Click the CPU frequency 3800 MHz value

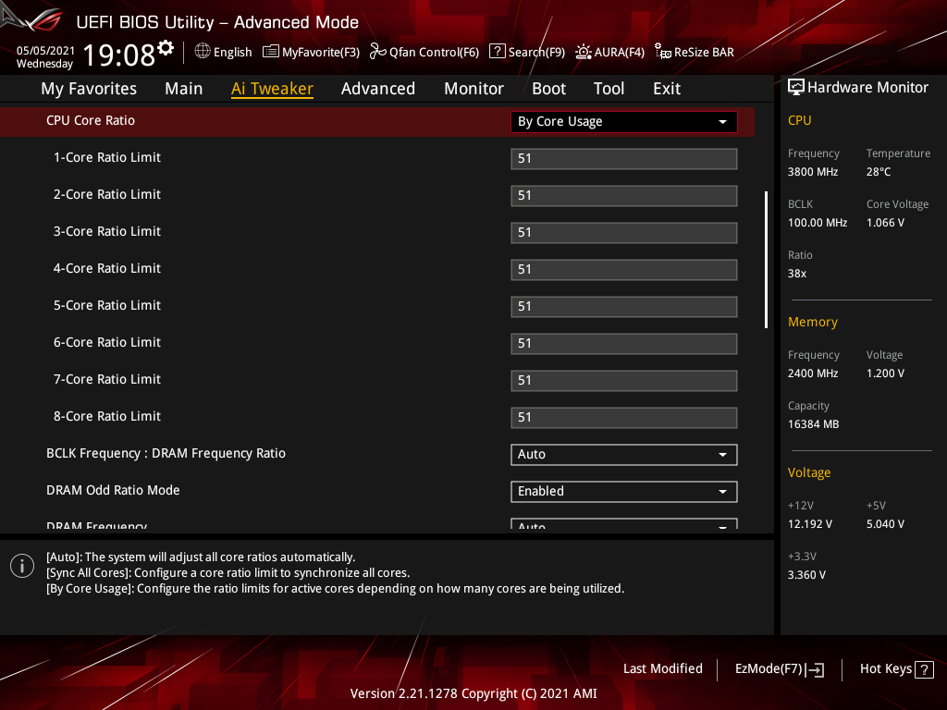(x=813, y=171)
